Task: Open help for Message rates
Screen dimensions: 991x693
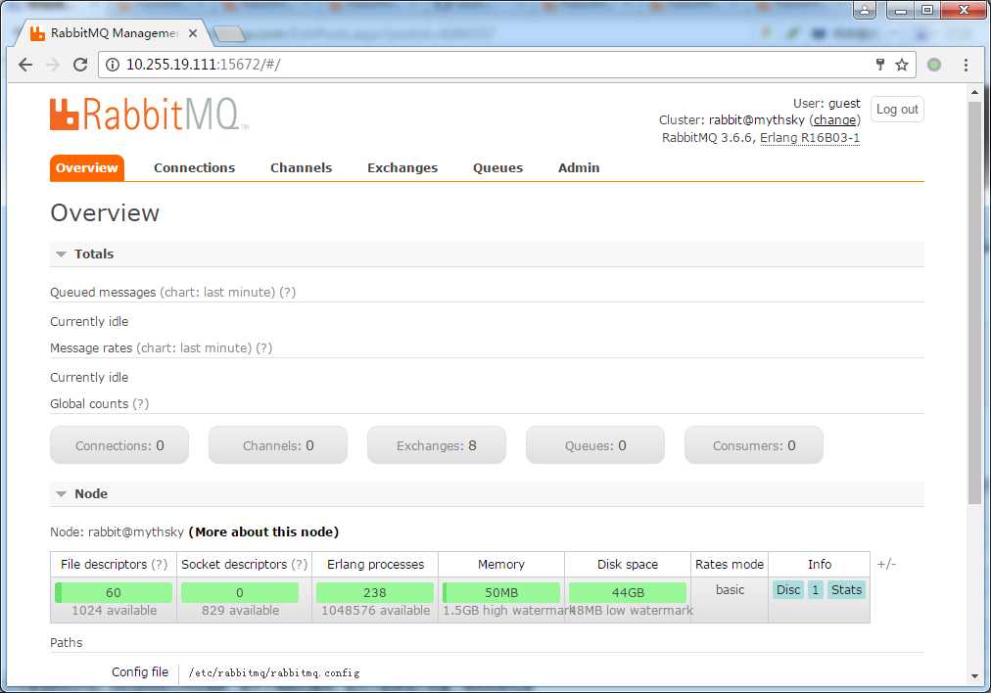Action: [x=264, y=348]
